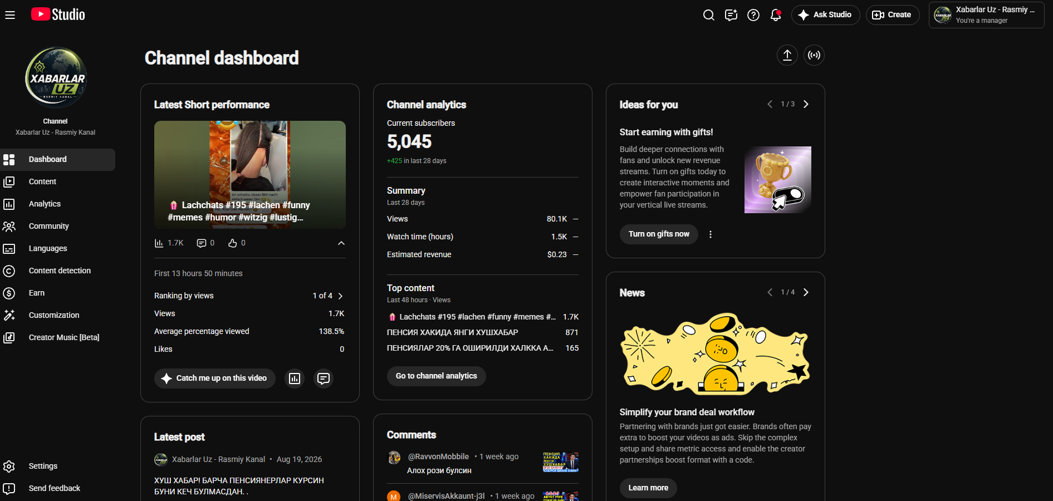
Task: Click Send feedback in the sidebar
Action: (x=58, y=488)
